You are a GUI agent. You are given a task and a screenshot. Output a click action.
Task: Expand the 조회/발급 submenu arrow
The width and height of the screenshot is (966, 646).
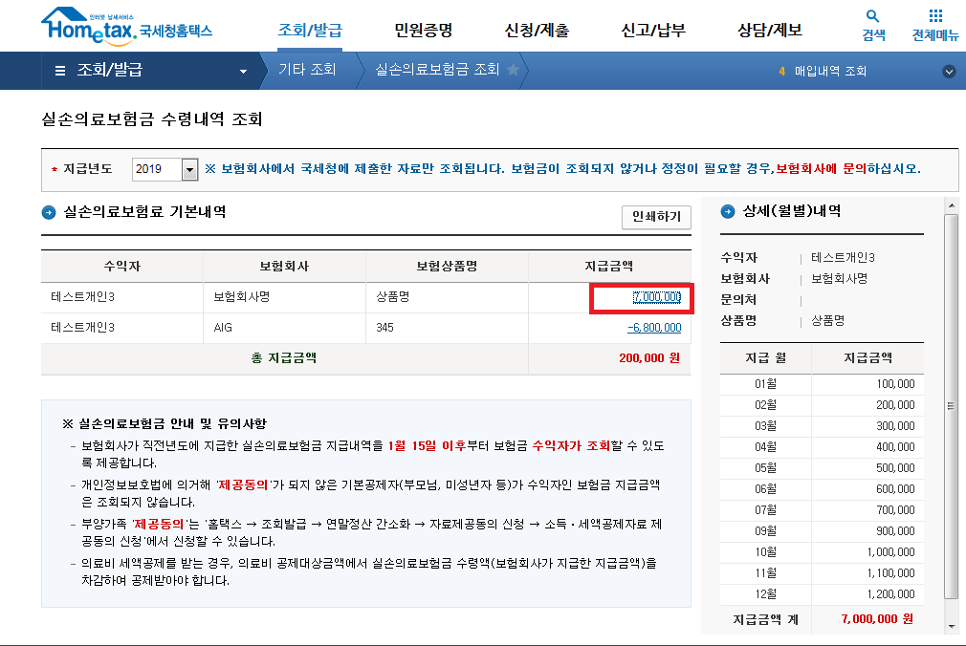click(x=243, y=72)
